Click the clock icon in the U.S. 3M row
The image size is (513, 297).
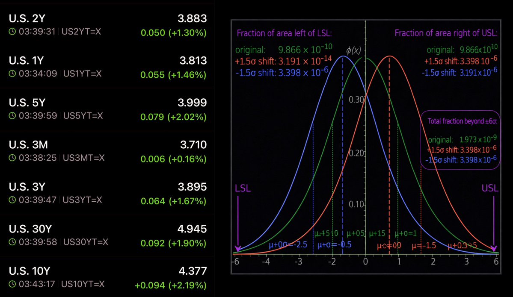[12, 158]
